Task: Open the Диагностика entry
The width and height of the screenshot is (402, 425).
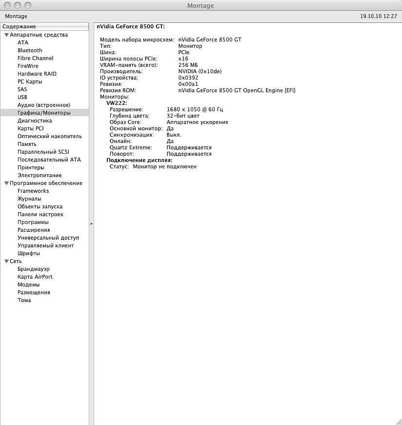Action: point(35,121)
